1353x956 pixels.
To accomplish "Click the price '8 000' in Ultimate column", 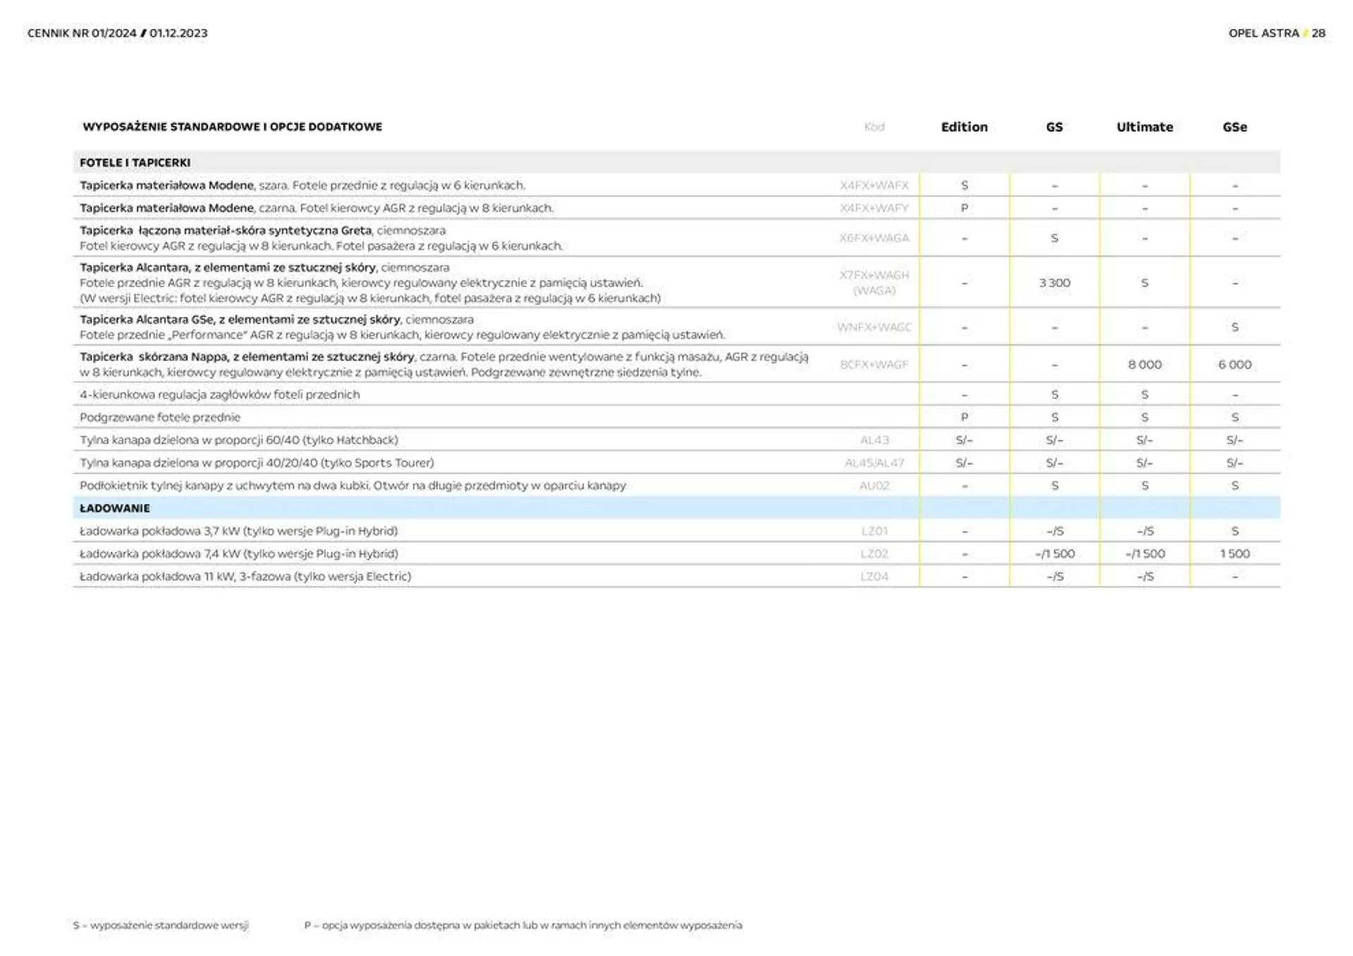I will pos(1144,365).
